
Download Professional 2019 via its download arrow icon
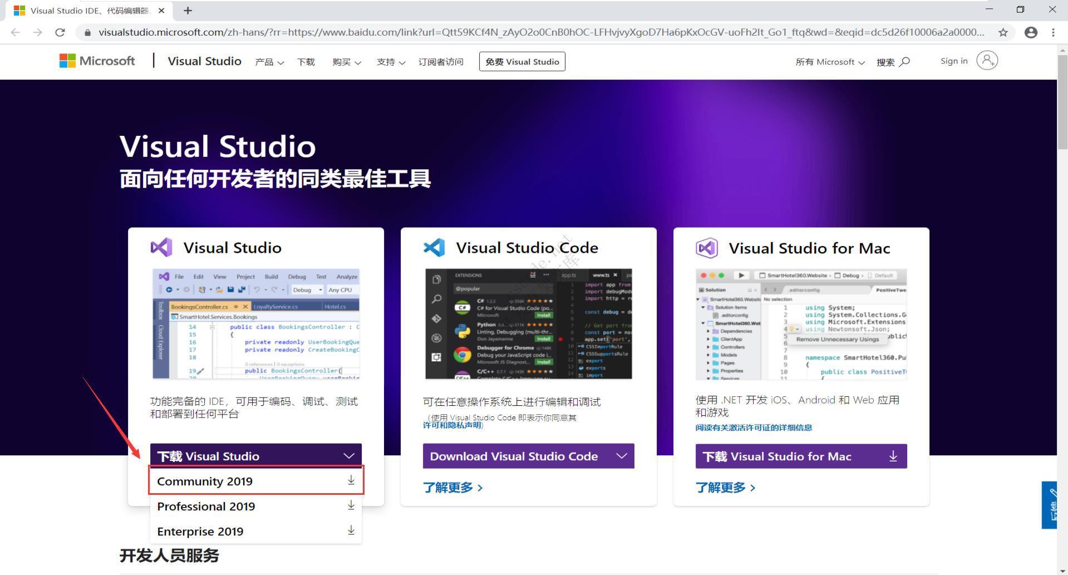click(x=351, y=505)
